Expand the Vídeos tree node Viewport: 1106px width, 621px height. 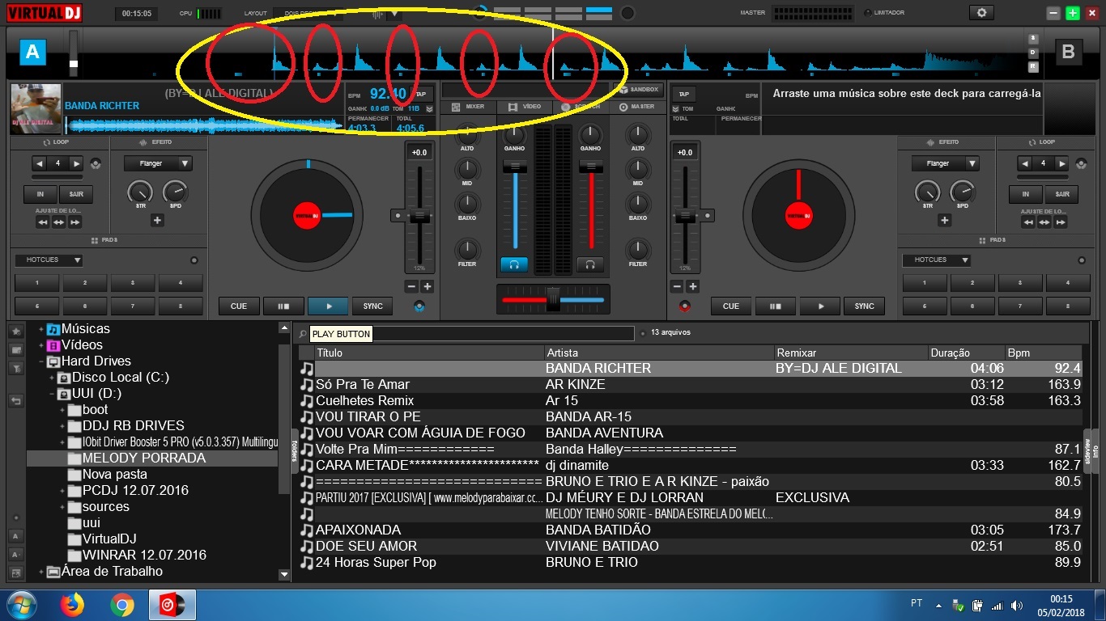(x=40, y=345)
